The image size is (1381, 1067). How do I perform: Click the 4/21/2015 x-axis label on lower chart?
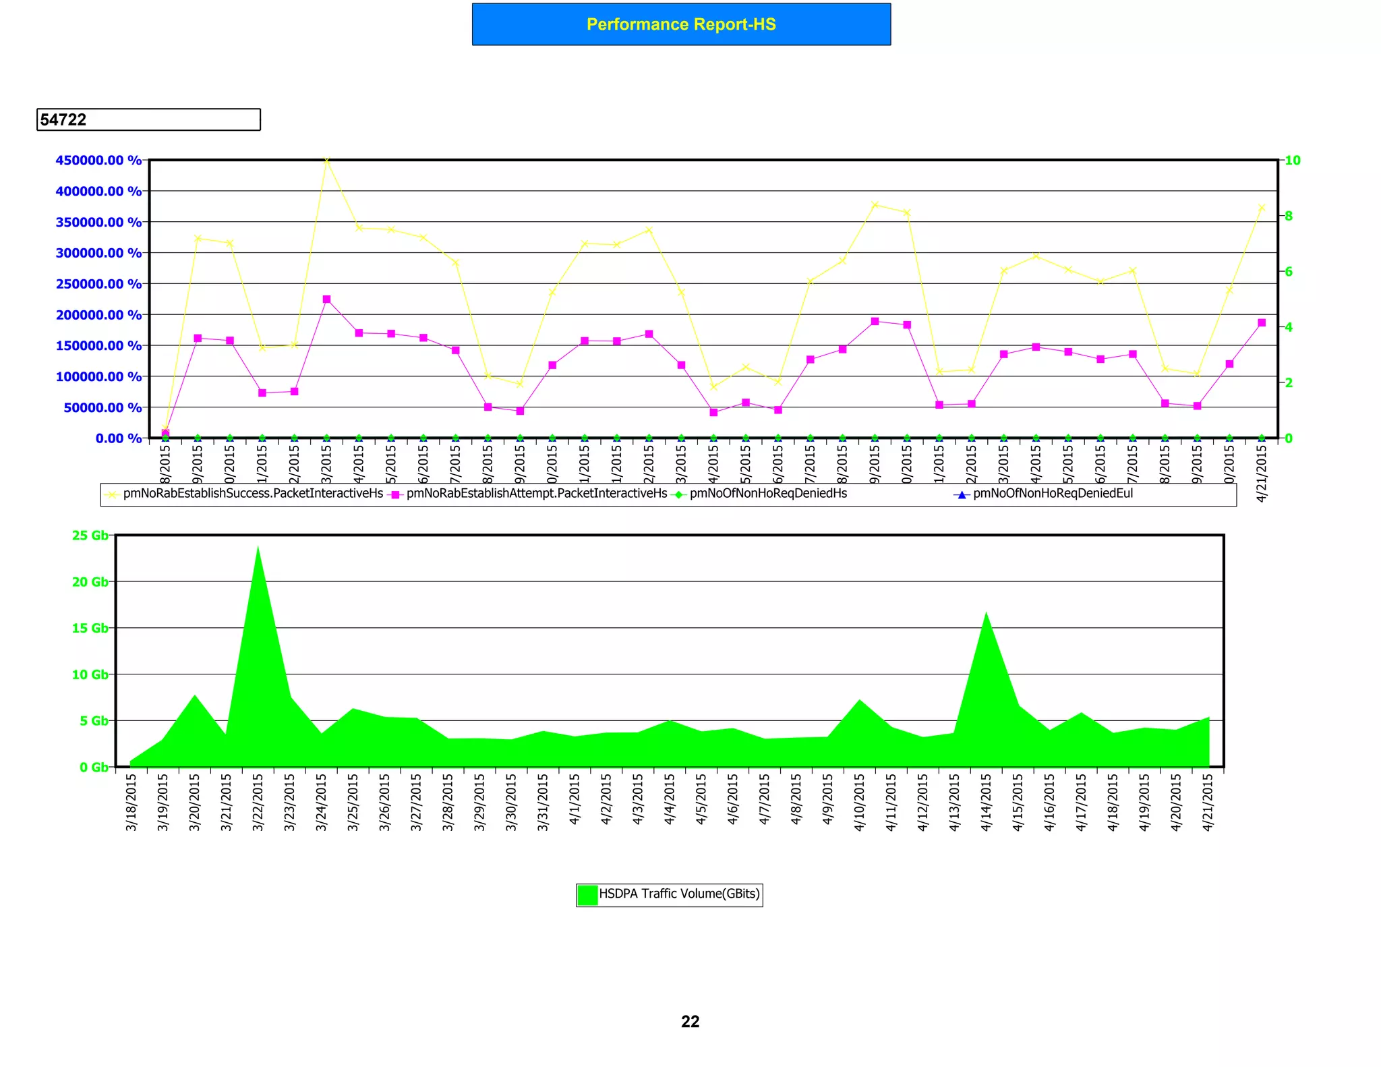1208,802
